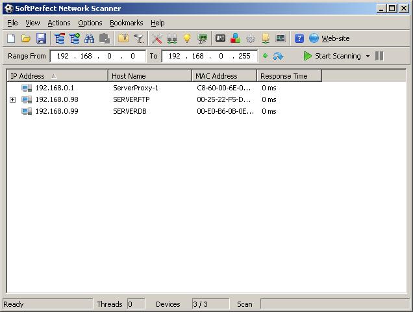413x312 pixels.
Task: Select the 192.168.0.1 row
Action: tap(206, 88)
